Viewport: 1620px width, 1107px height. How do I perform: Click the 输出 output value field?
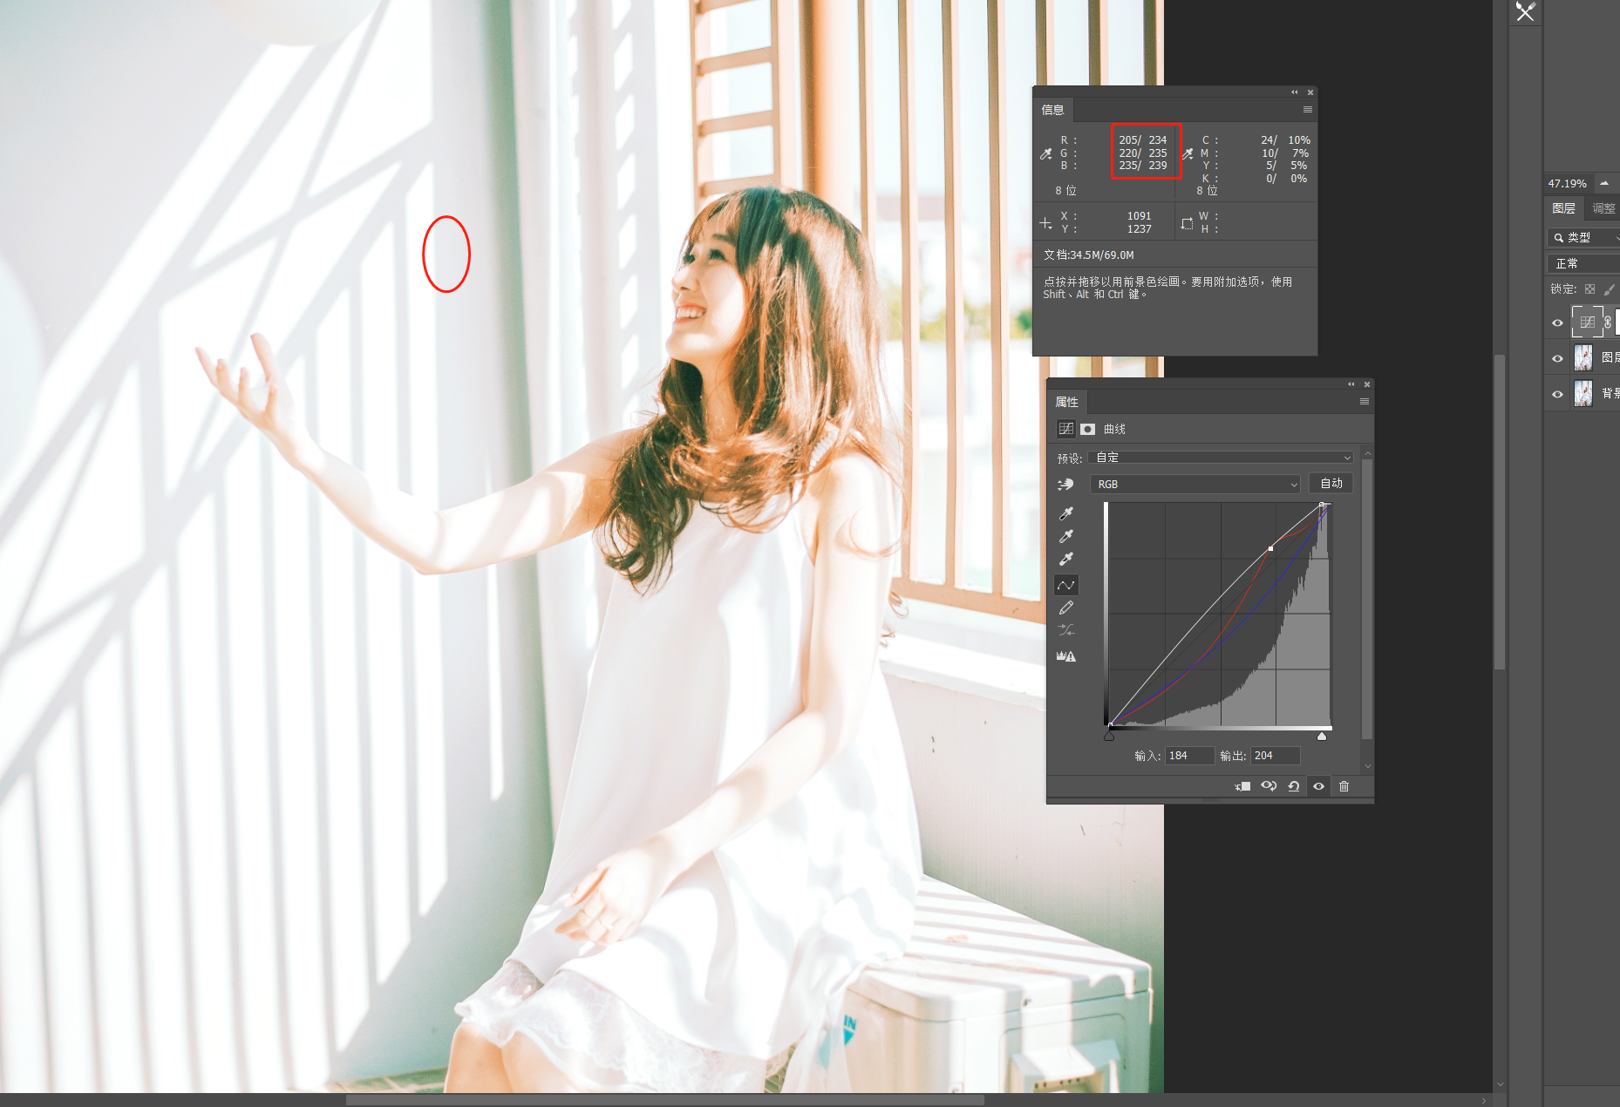pyautogui.click(x=1275, y=756)
